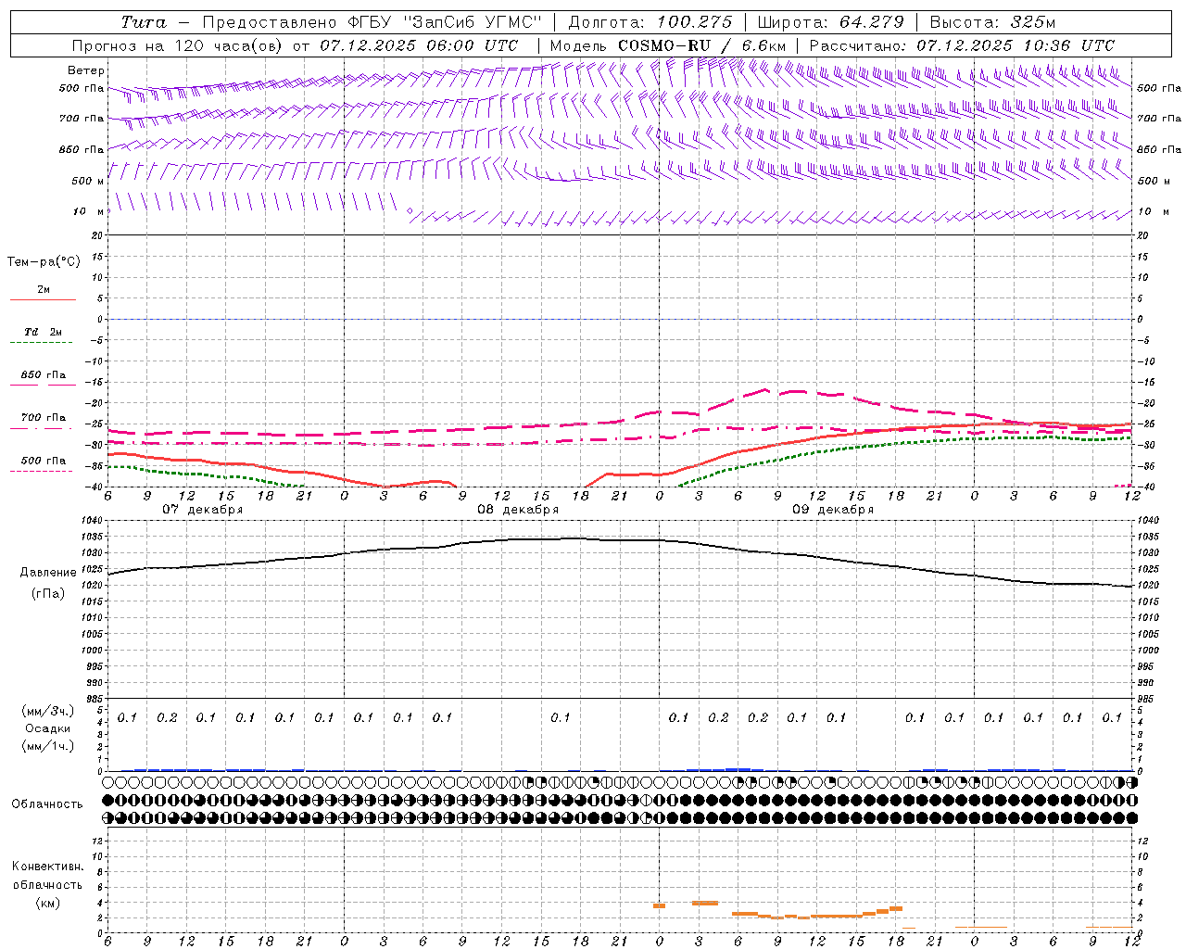Click the "(гПа)" unit under Давление
The image size is (1186, 949).
pos(48,593)
